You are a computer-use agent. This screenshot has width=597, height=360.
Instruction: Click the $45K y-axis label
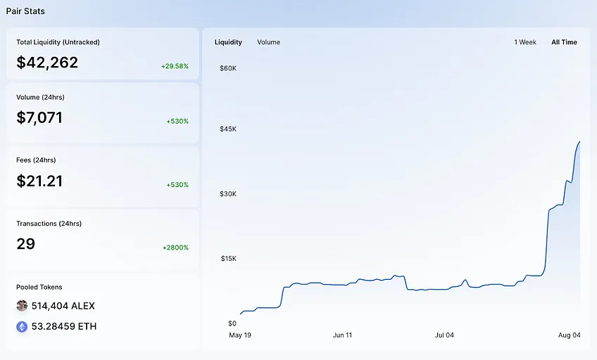pyautogui.click(x=227, y=129)
